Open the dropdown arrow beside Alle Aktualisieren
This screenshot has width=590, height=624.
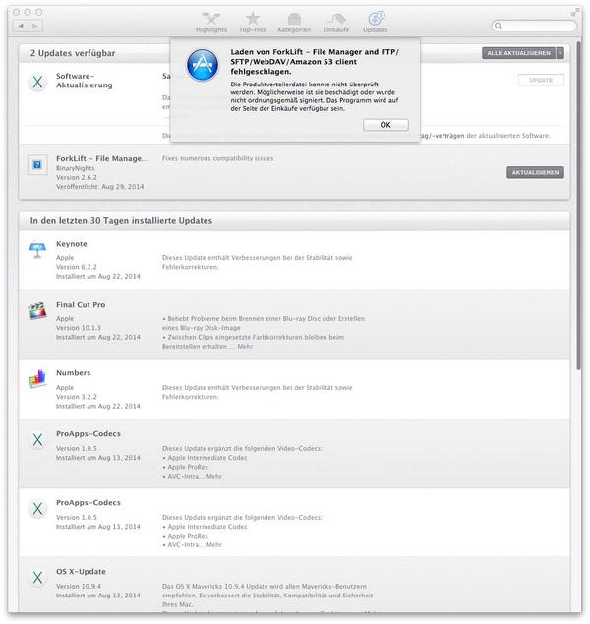click(560, 53)
